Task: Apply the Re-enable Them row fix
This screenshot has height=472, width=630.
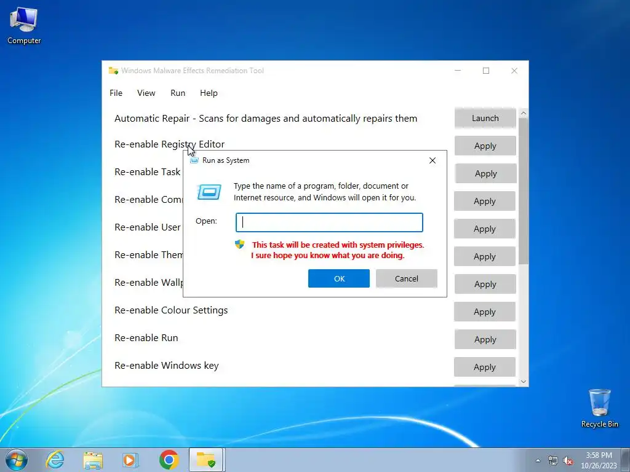Action: tap(485, 256)
